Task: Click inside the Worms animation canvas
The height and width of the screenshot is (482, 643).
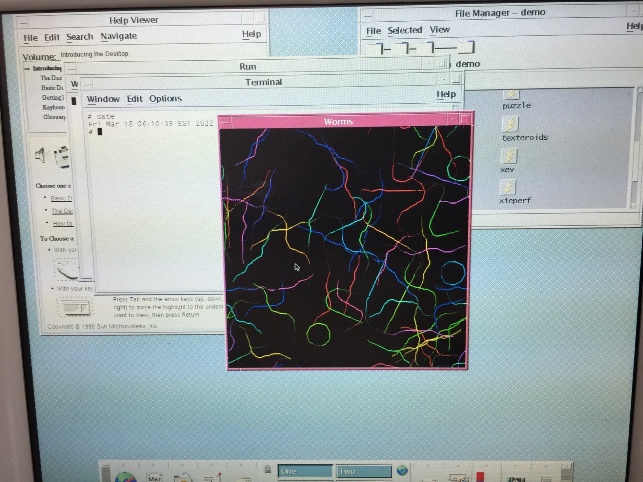Action: point(346,246)
